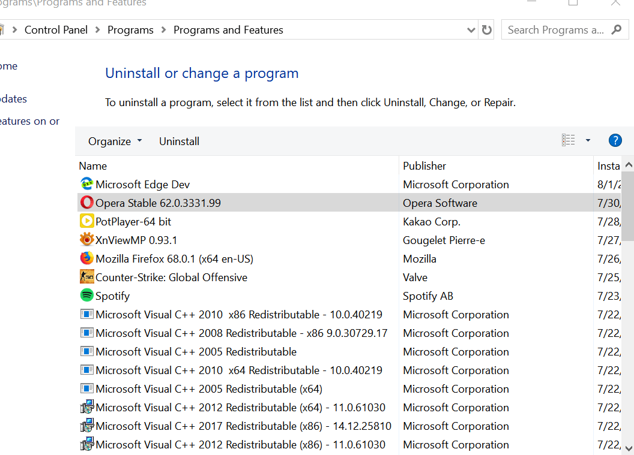Click icon of Visual C++ 2010 x64 Redistributable

tap(86, 370)
